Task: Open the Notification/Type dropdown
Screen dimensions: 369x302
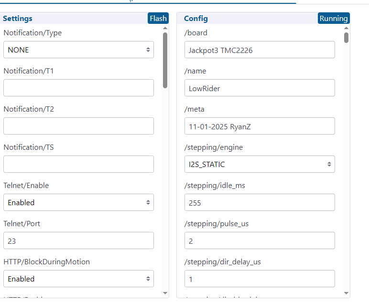Action: 78,50
